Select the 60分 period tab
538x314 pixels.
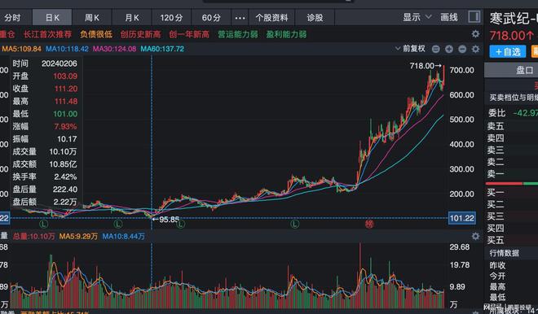(x=211, y=17)
